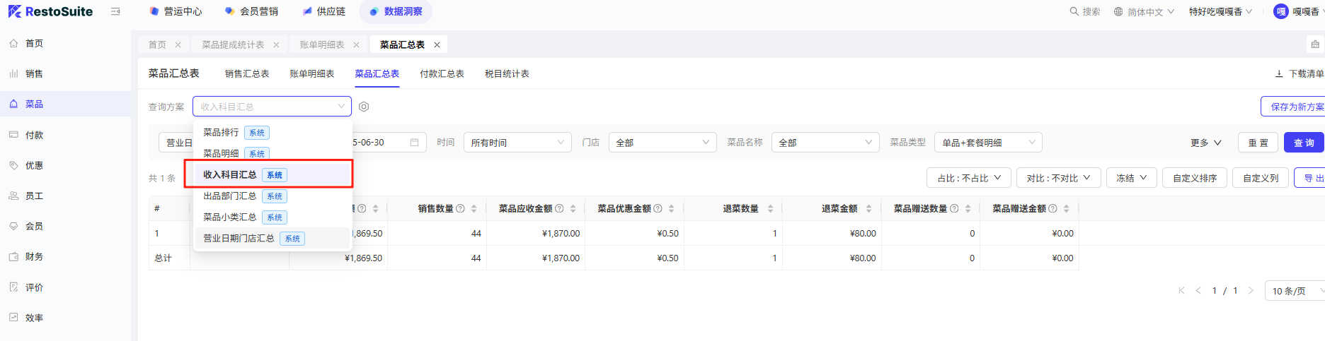Viewport: 1325px width, 341px height.
Task: Click the search icon in header
Action: point(1074,11)
